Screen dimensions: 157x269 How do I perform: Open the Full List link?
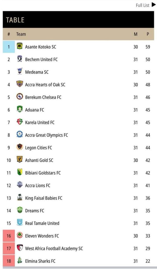(x=143, y=5)
